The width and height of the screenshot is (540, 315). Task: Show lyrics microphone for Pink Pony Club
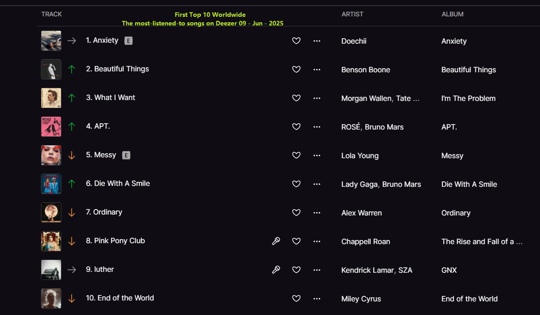coord(276,241)
